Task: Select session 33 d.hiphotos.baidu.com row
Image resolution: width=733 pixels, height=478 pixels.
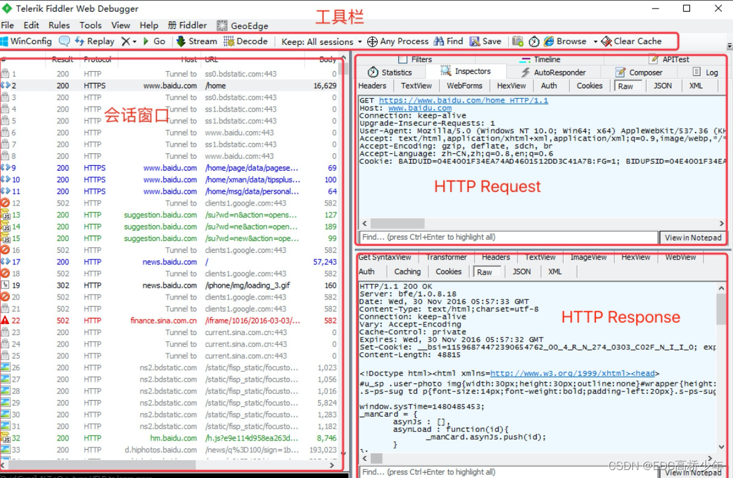Action: [x=169, y=450]
